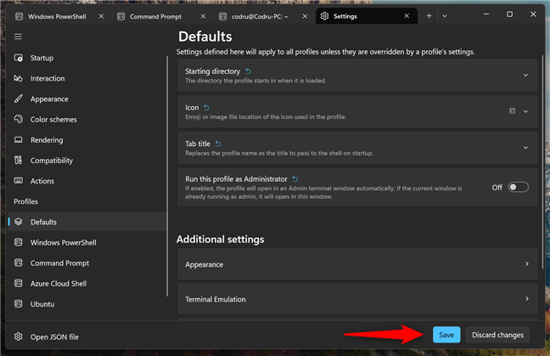Toggle Run this profile as Administrator switch

[x=518, y=187]
